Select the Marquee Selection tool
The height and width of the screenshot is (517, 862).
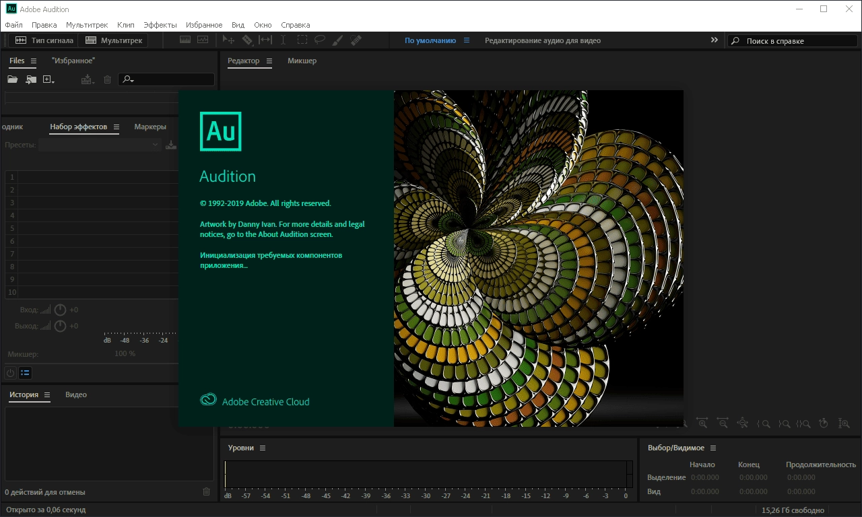(302, 40)
